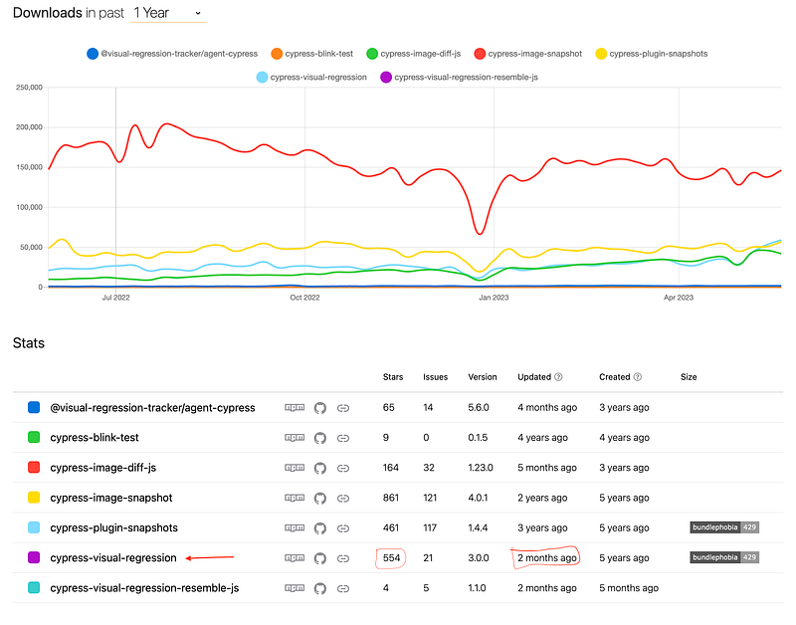
Task: Open GitHub icon in cypress-image-diff-js row
Action: (x=319, y=468)
